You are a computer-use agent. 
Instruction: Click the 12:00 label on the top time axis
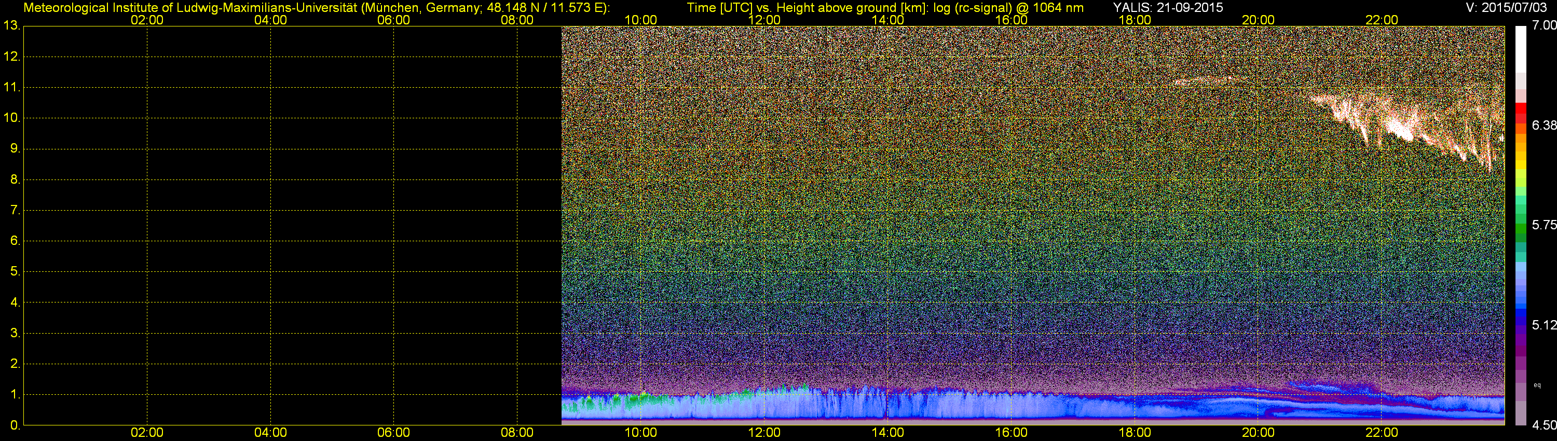[x=764, y=20]
